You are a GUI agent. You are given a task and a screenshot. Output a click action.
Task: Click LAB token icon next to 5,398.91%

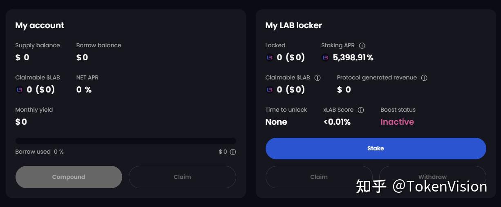[325, 57]
